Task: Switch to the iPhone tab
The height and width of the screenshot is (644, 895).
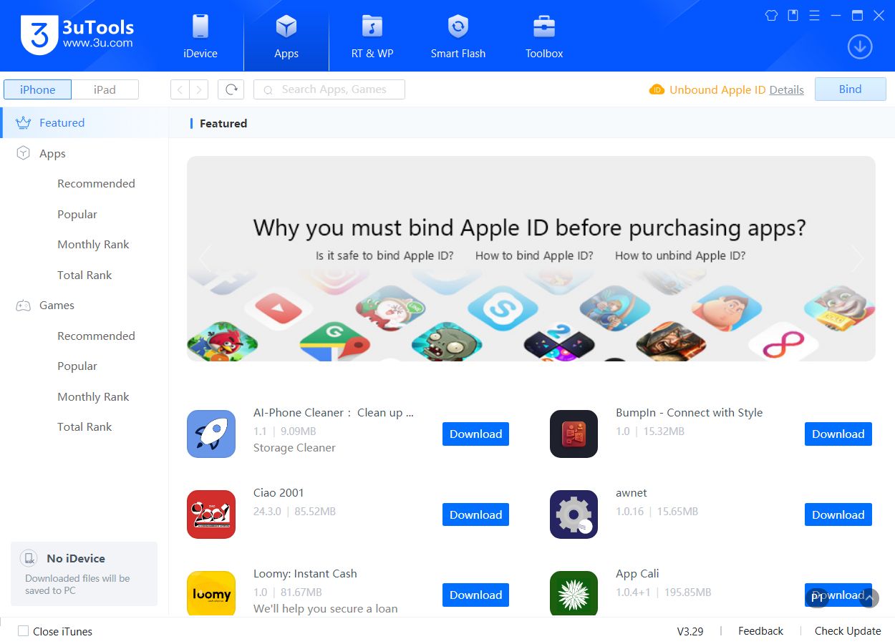Action: 37,89
